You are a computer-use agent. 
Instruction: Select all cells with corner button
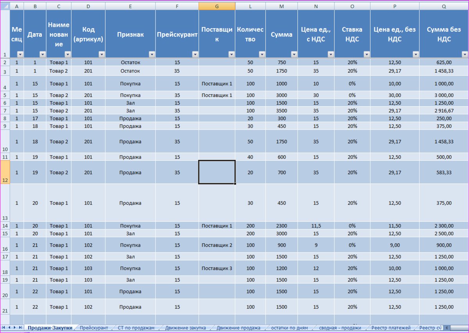(x=5, y=6)
